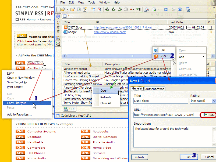The height and width of the screenshot is (162, 216).
Task: Click the green up arrow toolbar icon
Action: click(107, 9)
